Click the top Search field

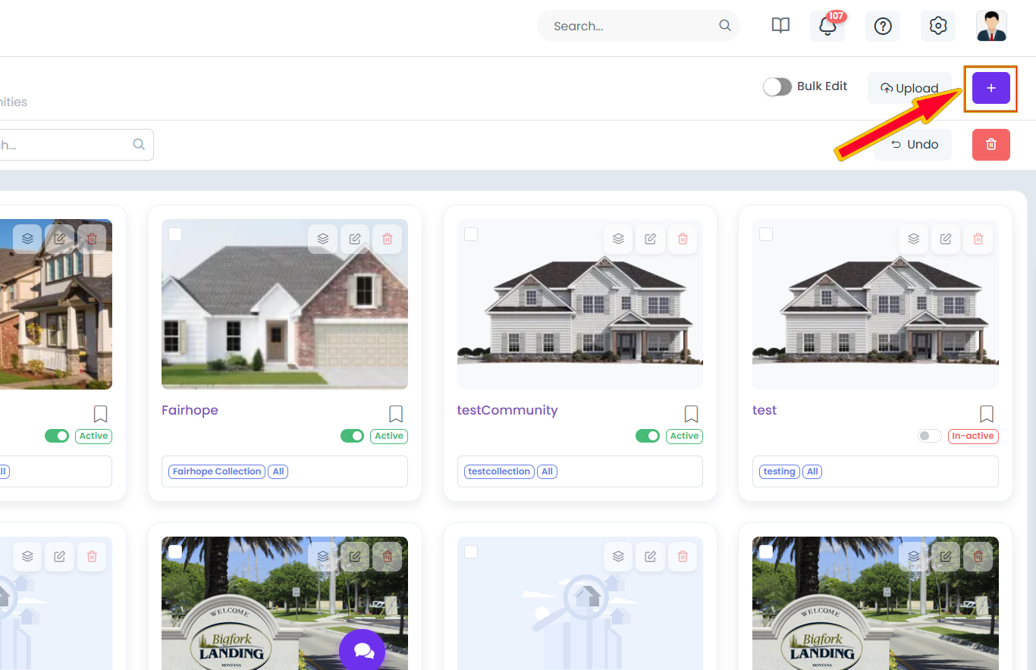(639, 26)
